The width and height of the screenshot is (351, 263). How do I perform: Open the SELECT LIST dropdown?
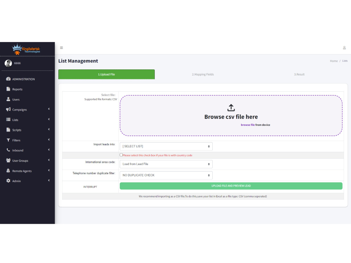[166, 146]
